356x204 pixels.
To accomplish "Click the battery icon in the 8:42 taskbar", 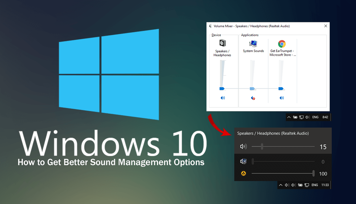I will point(295,117).
